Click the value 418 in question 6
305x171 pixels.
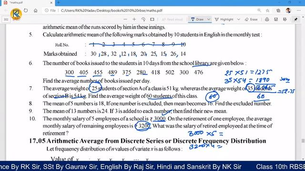coord(155,72)
